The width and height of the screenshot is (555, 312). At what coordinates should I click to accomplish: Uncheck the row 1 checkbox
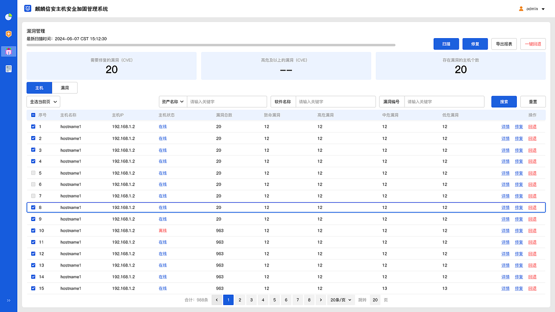33,127
